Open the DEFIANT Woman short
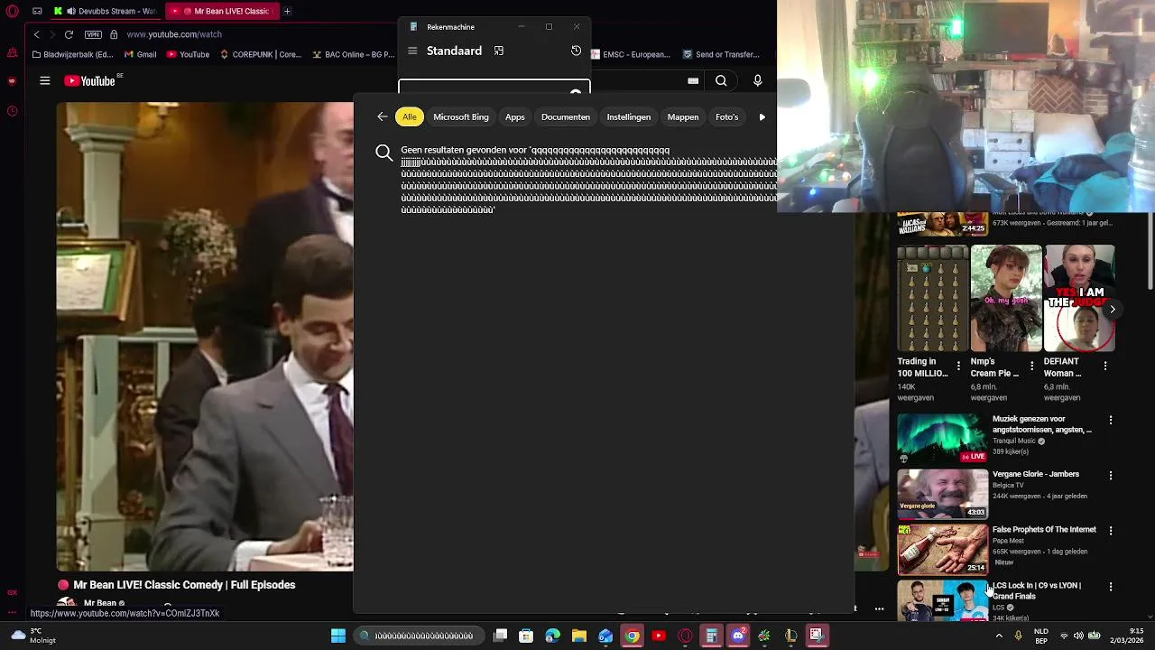This screenshot has width=1155, height=650. [x=1079, y=298]
